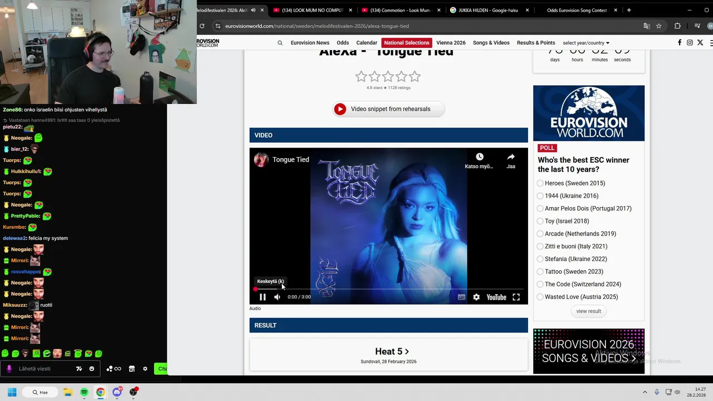Show hidden system tray icons
Screen dimensions: 713x401
(645, 392)
